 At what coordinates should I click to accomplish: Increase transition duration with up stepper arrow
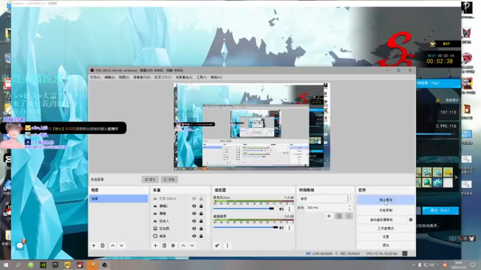click(x=350, y=206)
